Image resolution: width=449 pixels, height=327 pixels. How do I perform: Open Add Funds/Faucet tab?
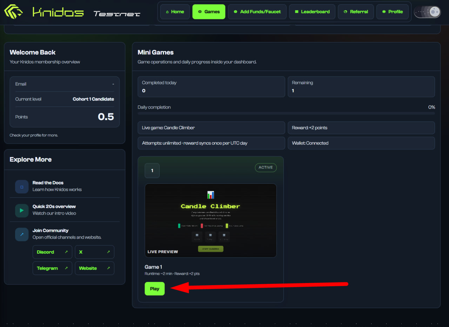[x=257, y=12]
